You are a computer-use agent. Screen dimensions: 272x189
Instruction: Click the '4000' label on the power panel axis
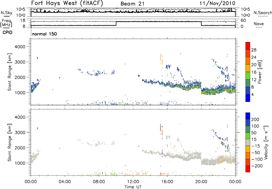(20, 47)
